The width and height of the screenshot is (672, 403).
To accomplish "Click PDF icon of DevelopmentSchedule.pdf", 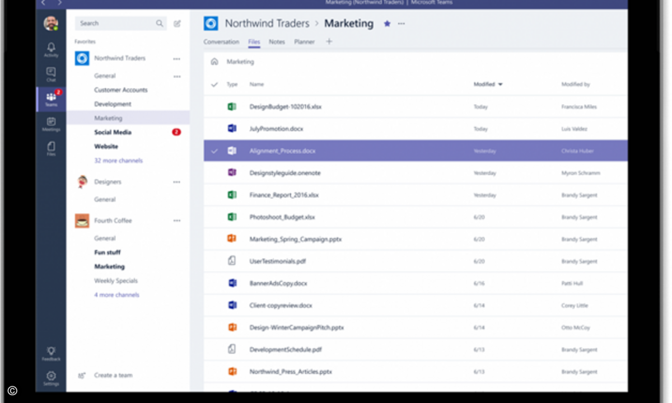I will [x=232, y=349].
